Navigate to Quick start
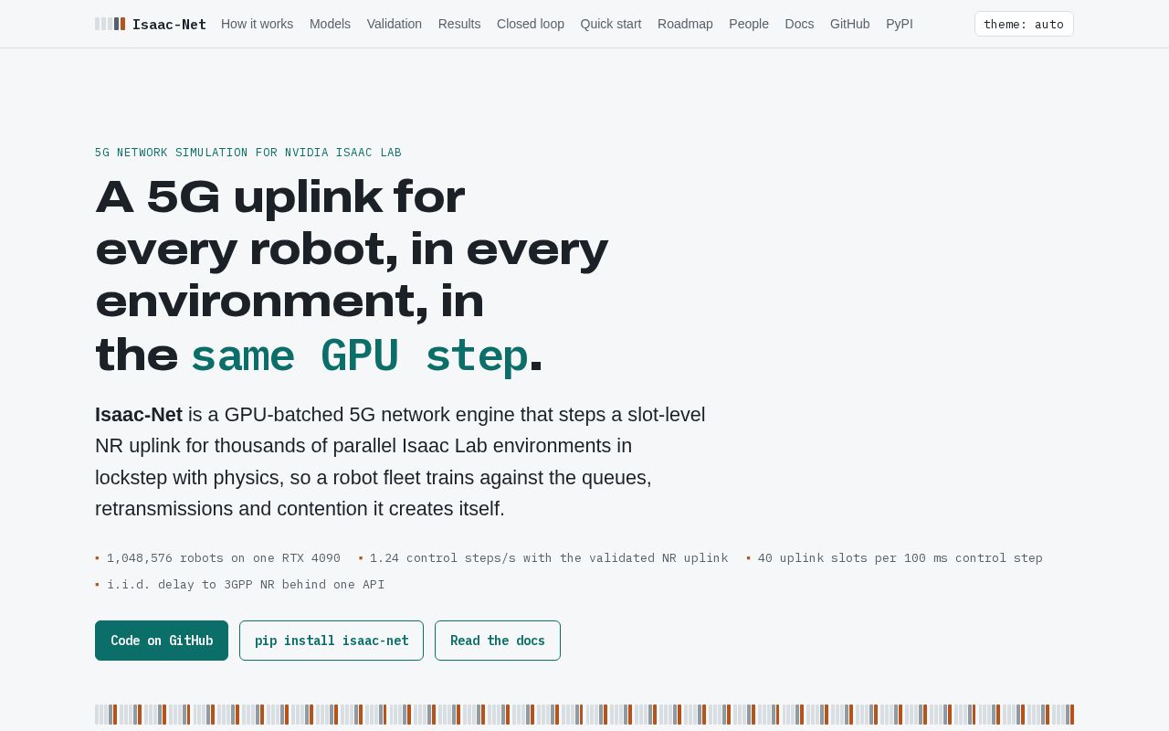1169x731 pixels. point(611,24)
